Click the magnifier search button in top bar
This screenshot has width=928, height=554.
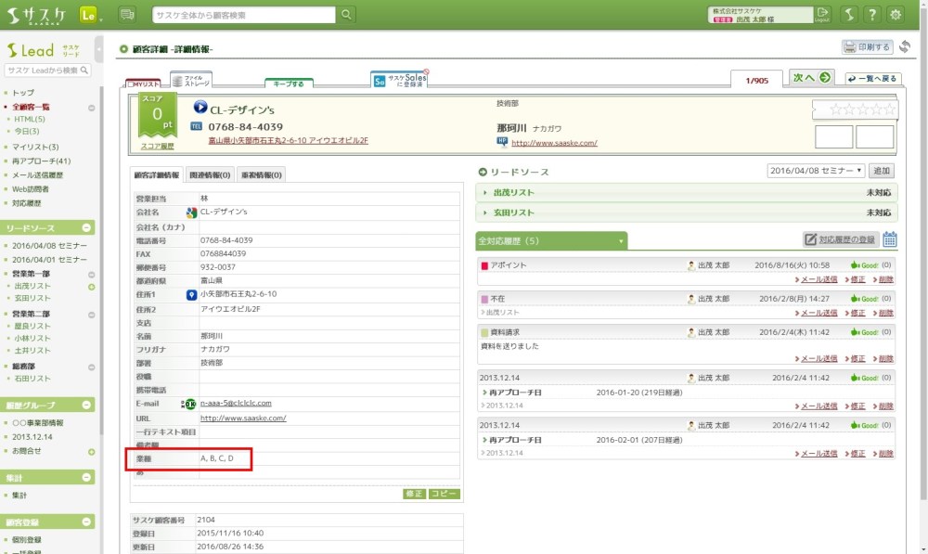[x=346, y=15]
